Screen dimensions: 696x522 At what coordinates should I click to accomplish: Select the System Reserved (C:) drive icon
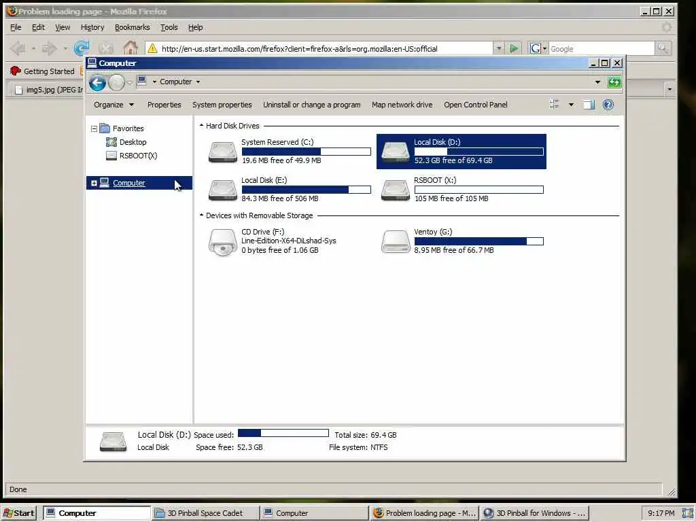223,152
